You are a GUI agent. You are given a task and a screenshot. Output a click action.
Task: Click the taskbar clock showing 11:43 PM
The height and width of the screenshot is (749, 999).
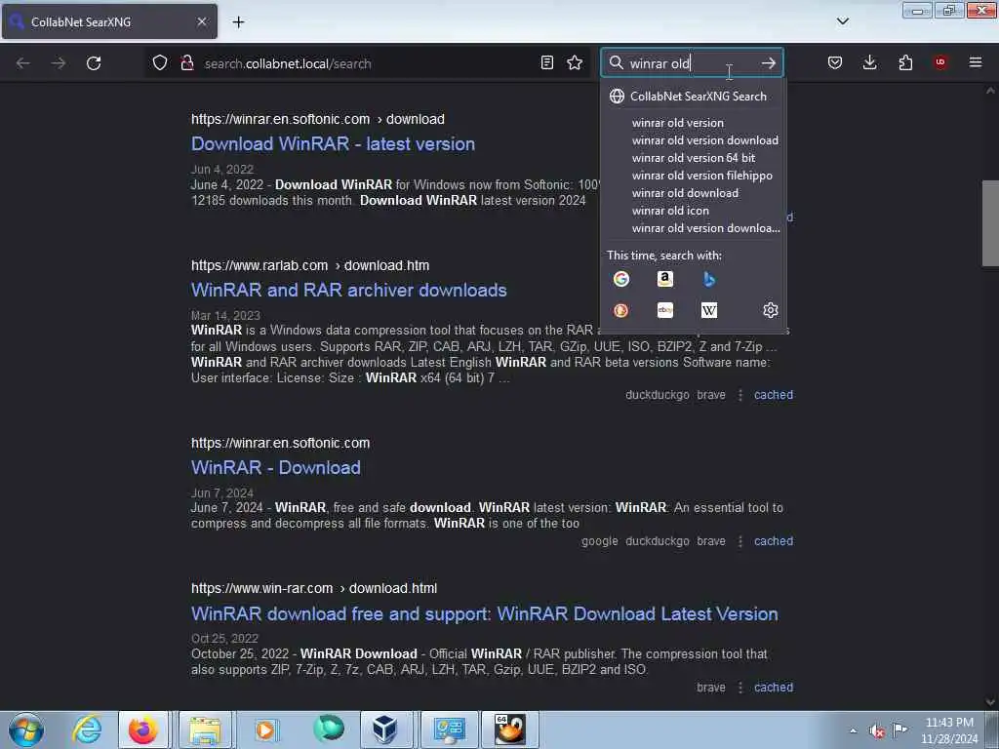coord(949,730)
